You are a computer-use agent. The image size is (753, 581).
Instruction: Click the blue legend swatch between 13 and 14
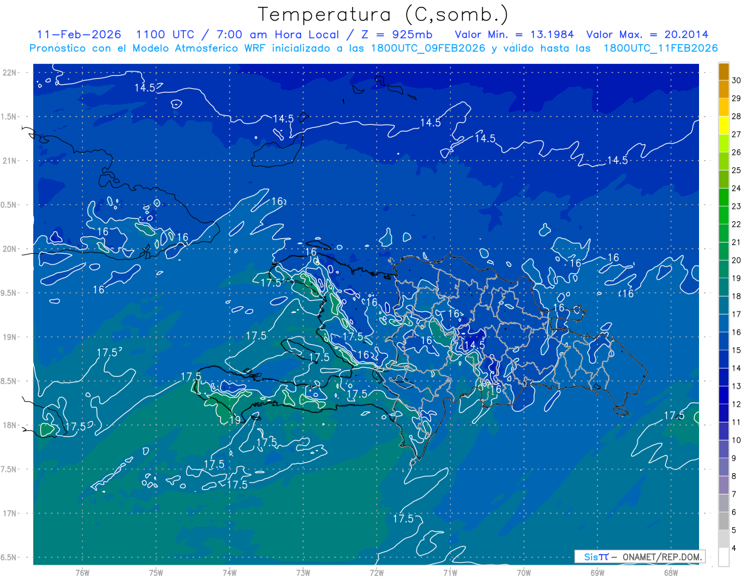(724, 377)
